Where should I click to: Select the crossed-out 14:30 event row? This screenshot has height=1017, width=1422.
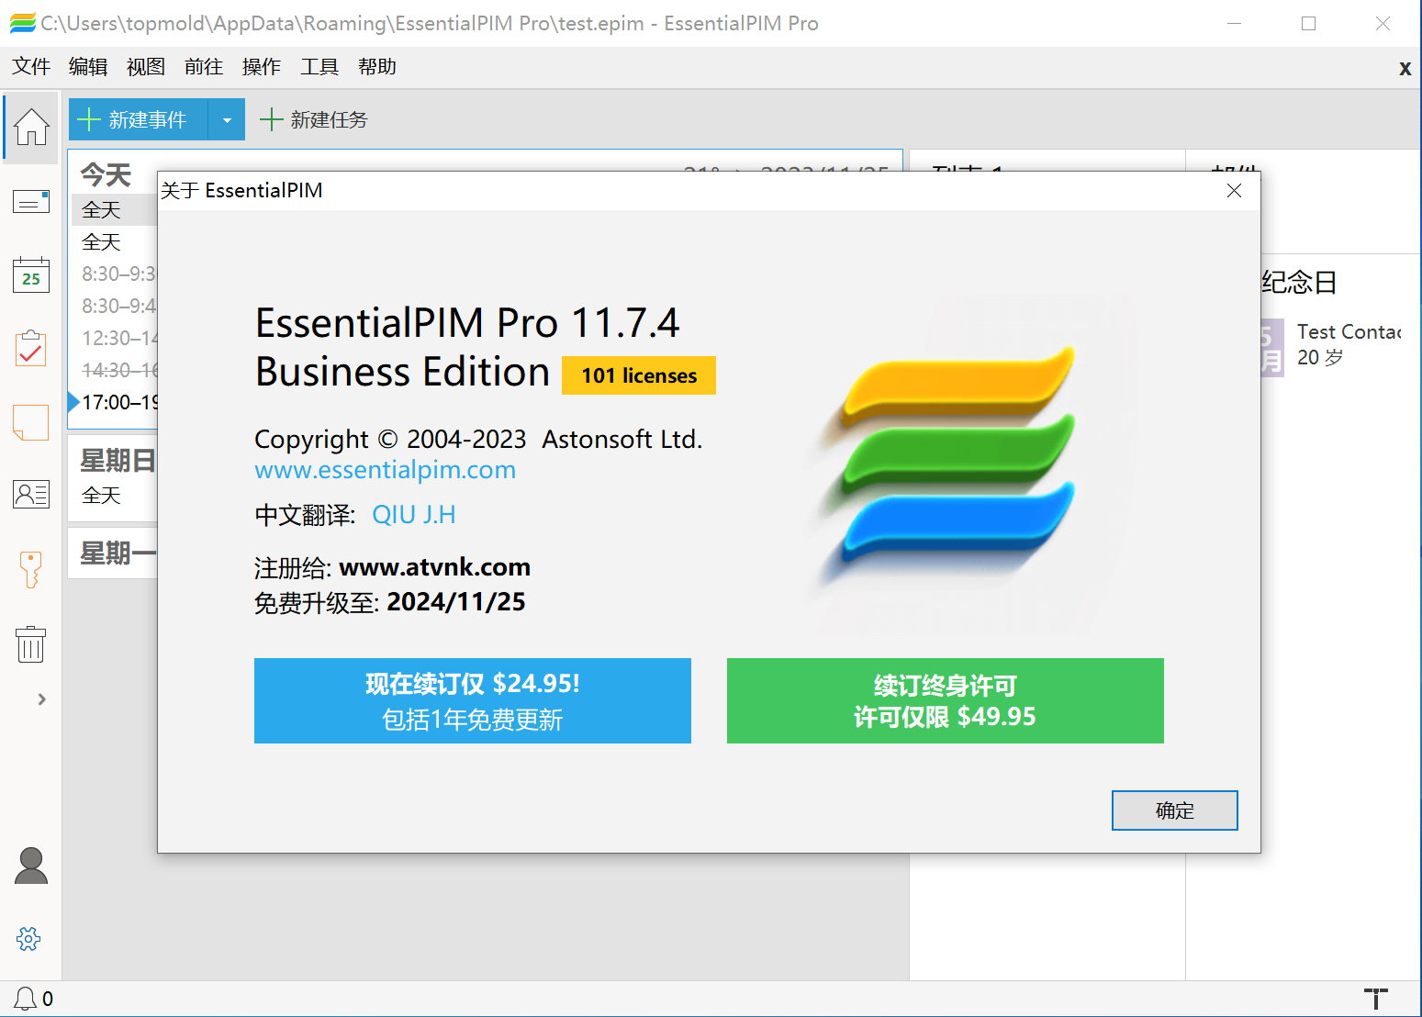(x=119, y=371)
